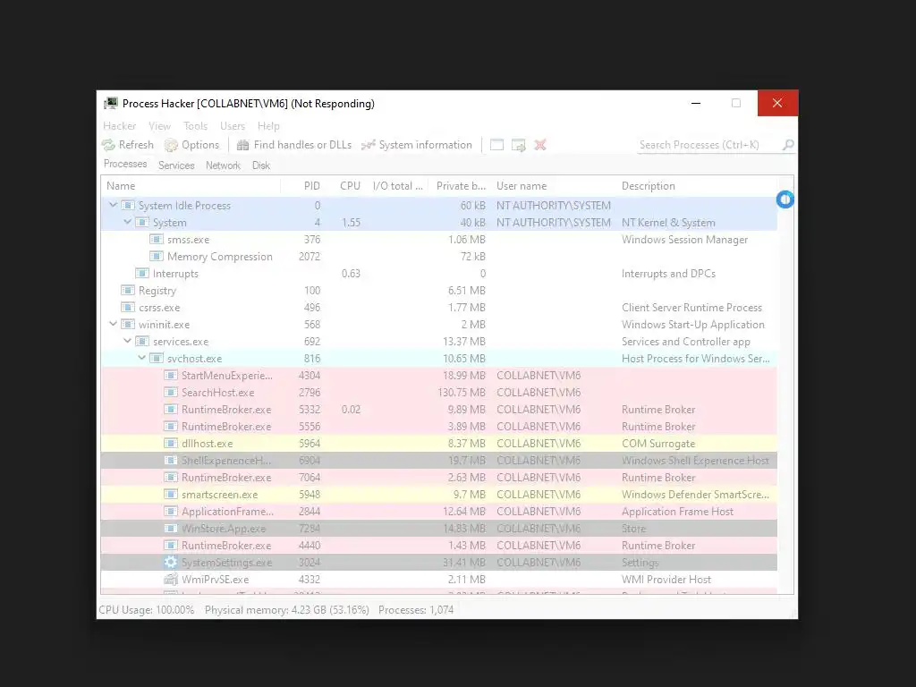Collapse the wininit.exe node
Screen dimensions: 916x687
click(113, 324)
